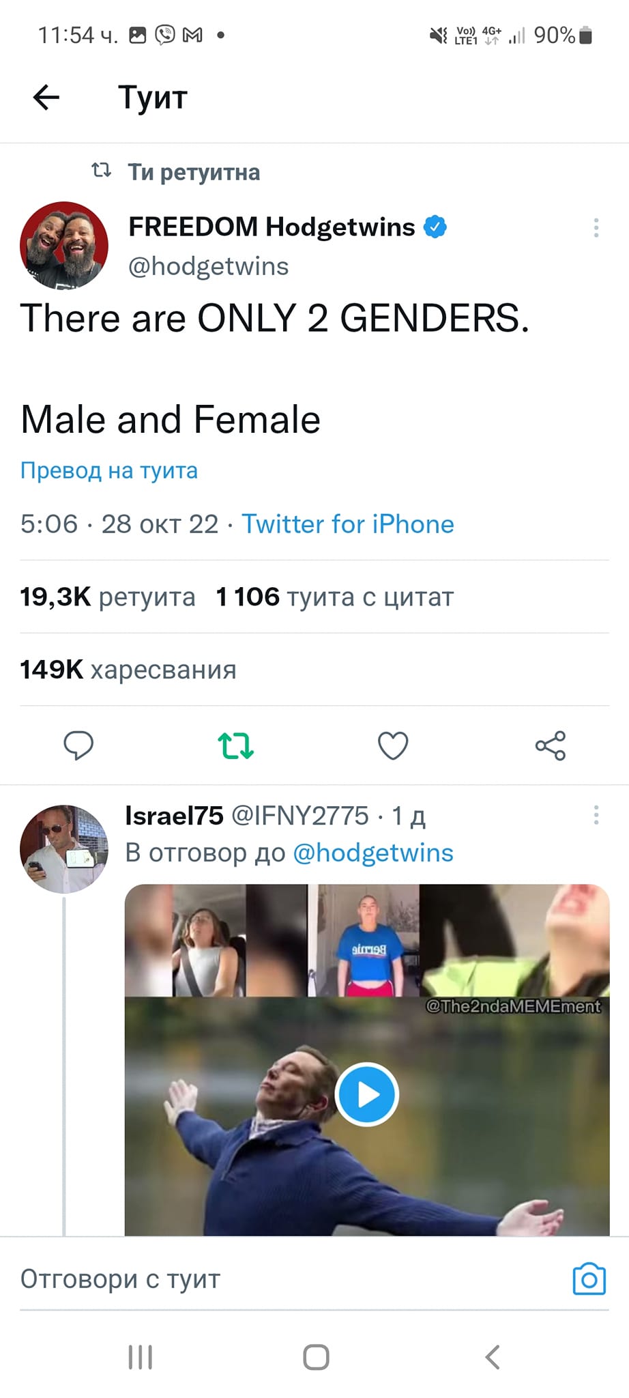Tap the back arrow in header
The image size is (629, 1398).
click(46, 97)
